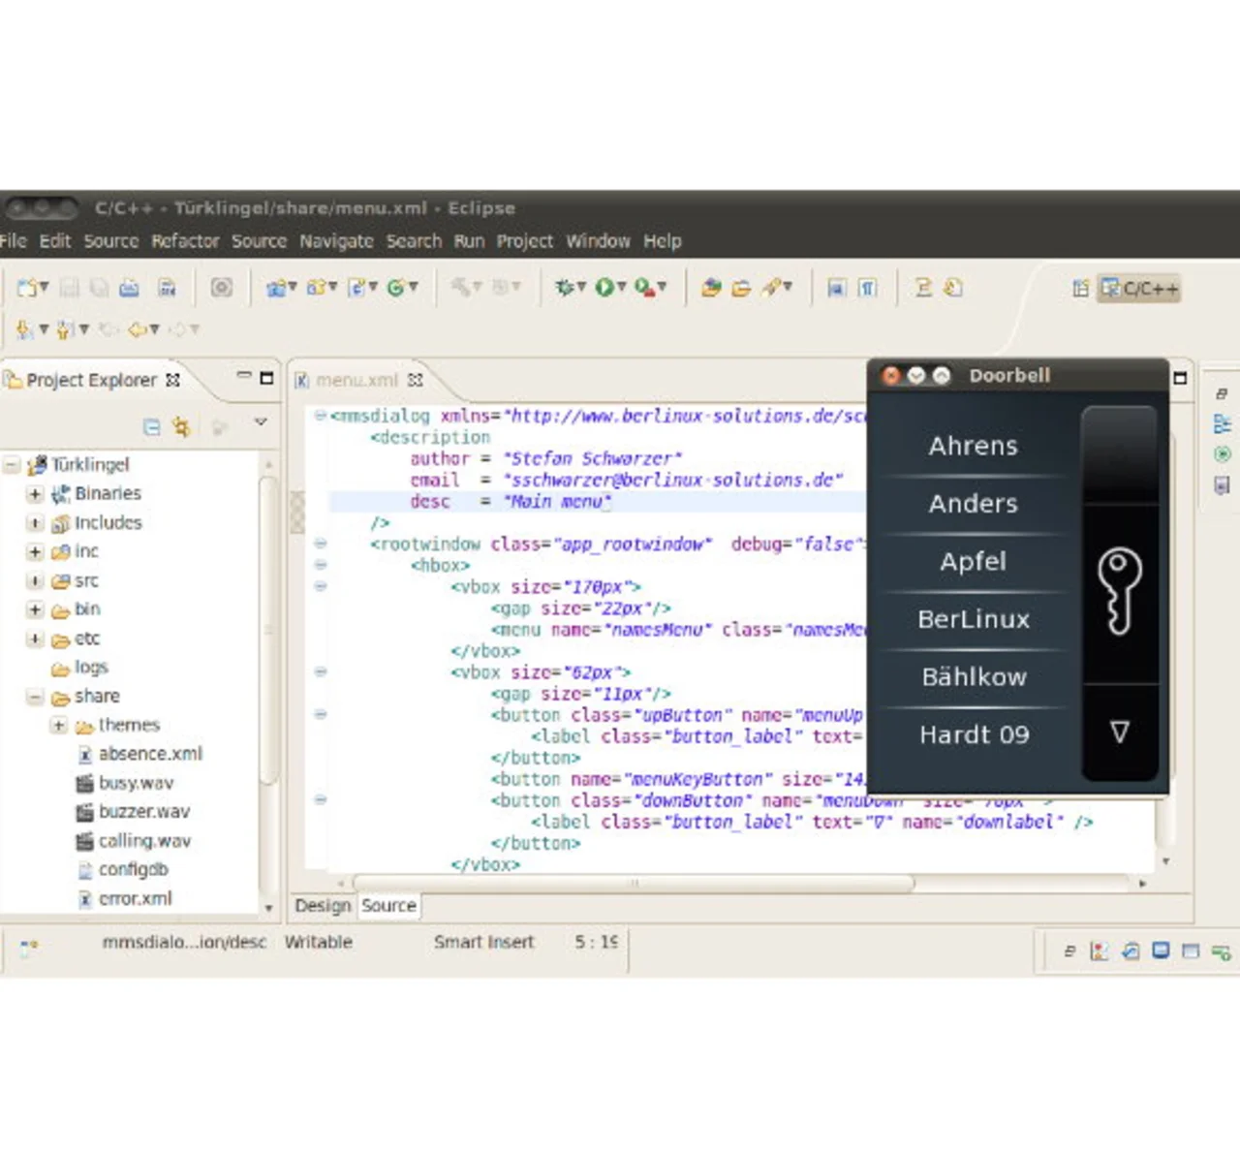1240x1153 pixels.
Task: Open the Refactor menu
Action: 185,241
